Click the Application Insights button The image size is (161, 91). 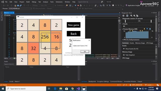(133, 6)
